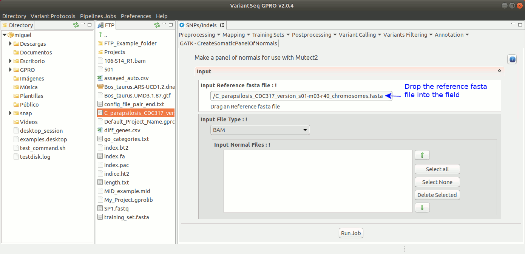Viewport: 525px width, 254px height.
Task: Select diff_genes.csv in the FTP list
Action: click(x=122, y=130)
